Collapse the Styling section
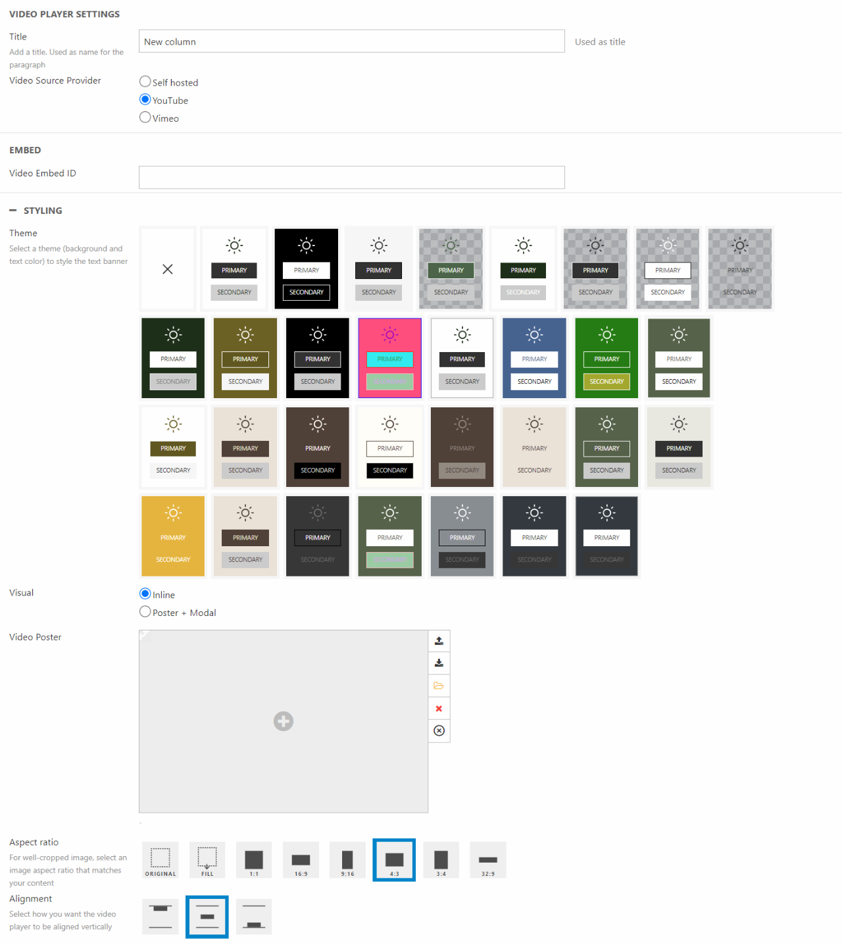The height and width of the screenshot is (945, 842). pos(13,211)
